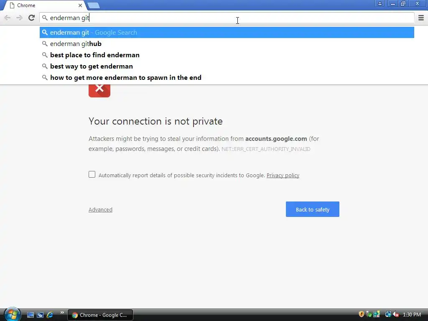Open a new tab with the blank tab button
The image size is (428, 321).
(x=94, y=5)
